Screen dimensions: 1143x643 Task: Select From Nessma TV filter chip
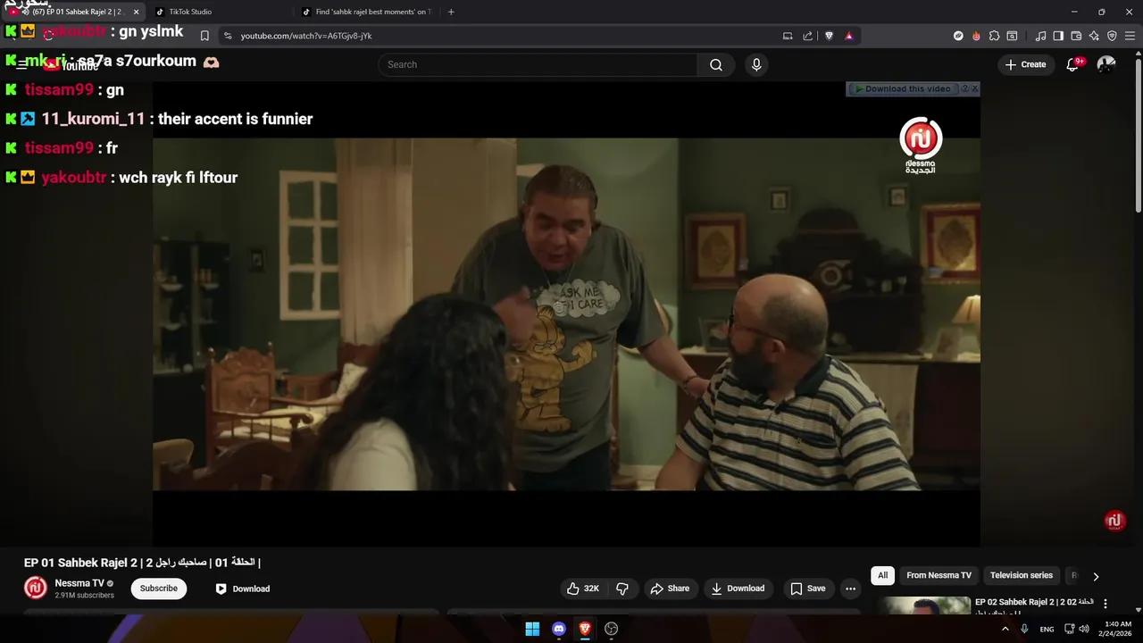pos(939,575)
